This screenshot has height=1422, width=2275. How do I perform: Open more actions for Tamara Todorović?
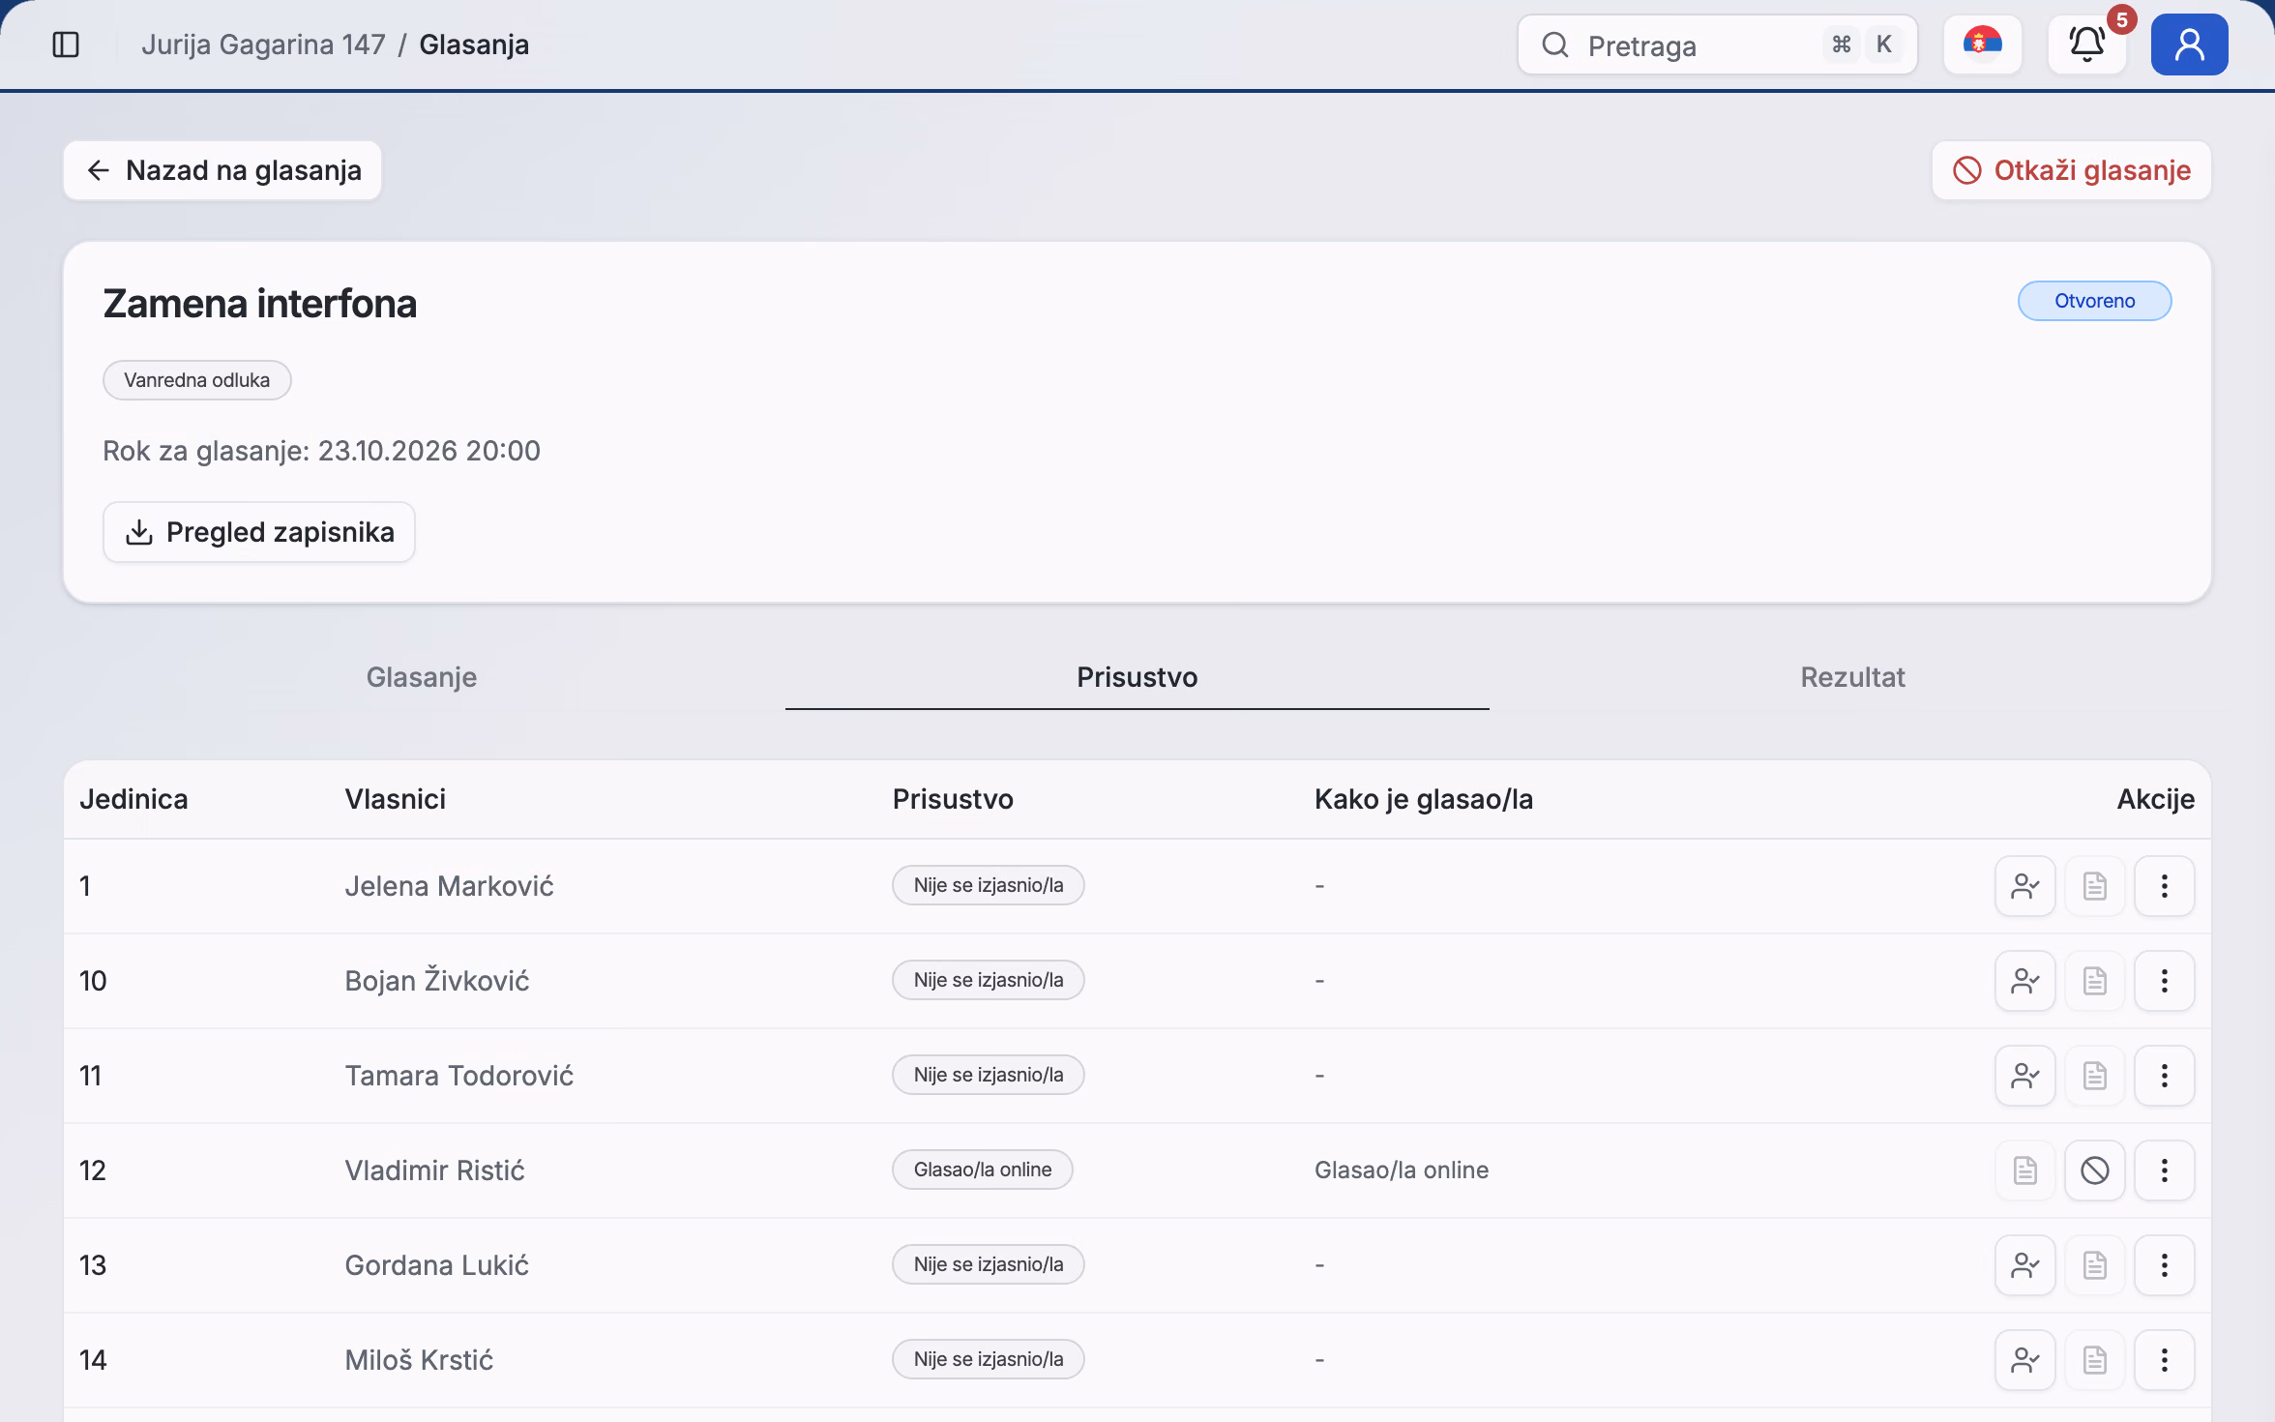[x=2164, y=1076]
